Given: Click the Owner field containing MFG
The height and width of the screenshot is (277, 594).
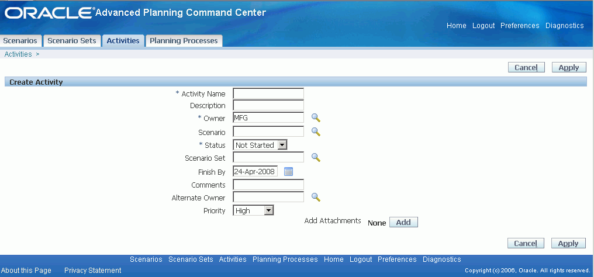Looking at the screenshot, I should pos(268,117).
